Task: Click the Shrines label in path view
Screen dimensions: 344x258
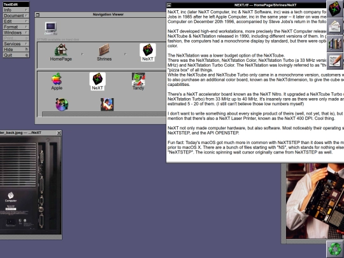Action: (104, 59)
